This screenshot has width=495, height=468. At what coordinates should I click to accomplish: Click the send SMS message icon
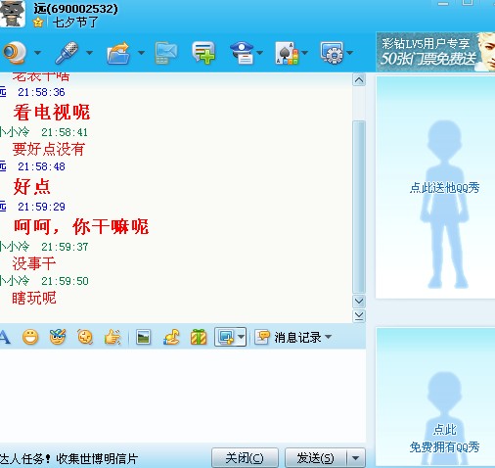[166, 53]
